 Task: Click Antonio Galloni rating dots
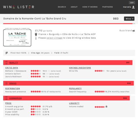(x=36, y=74)
